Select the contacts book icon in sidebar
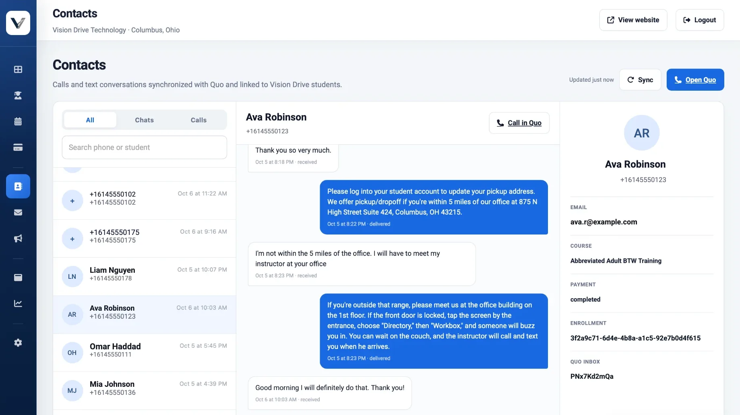The height and width of the screenshot is (415, 740). pos(18,186)
